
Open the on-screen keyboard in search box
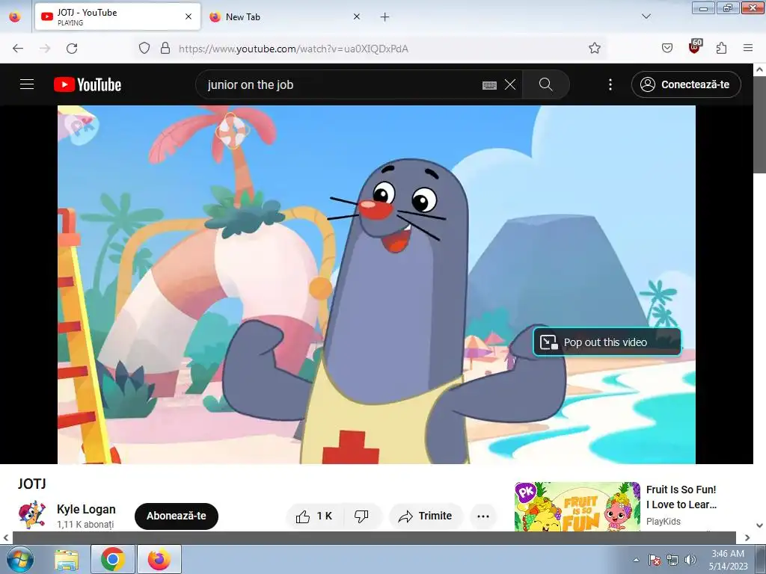489,85
